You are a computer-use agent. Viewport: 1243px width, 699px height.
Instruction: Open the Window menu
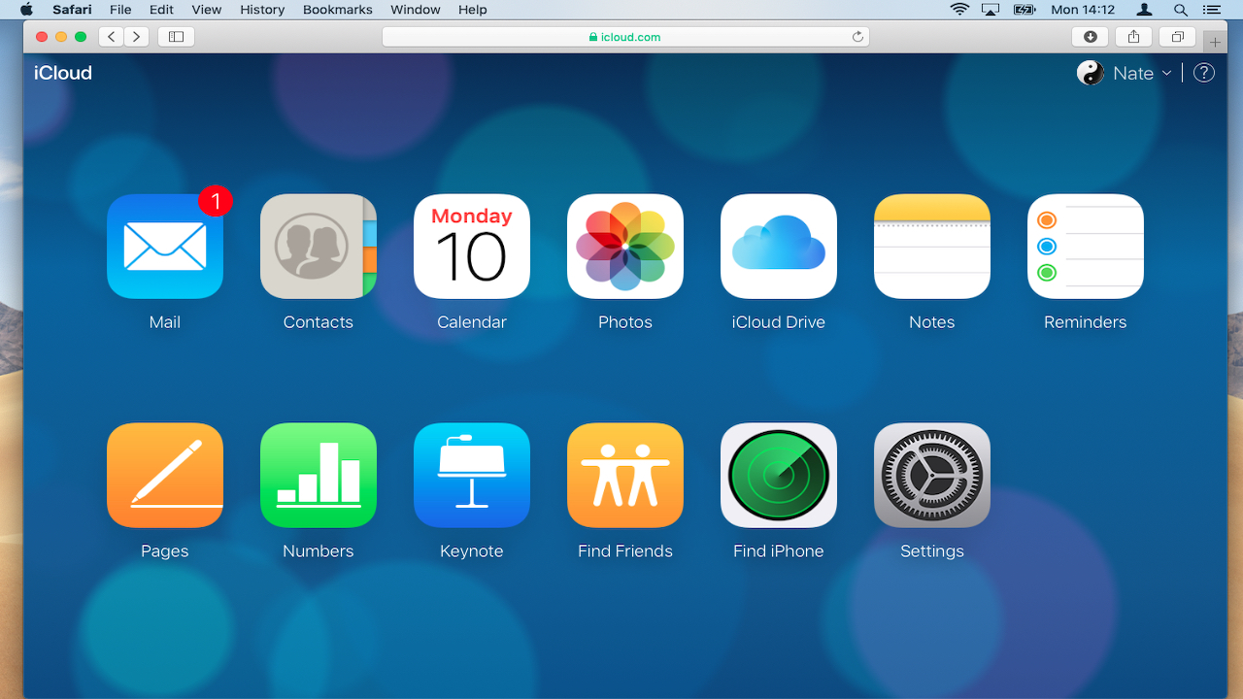tap(415, 10)
